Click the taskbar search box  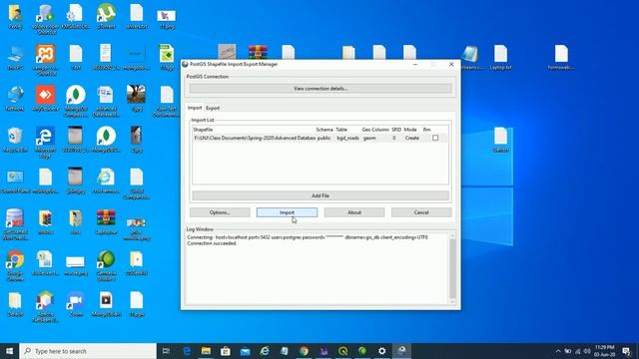click(x=88, y=351)
